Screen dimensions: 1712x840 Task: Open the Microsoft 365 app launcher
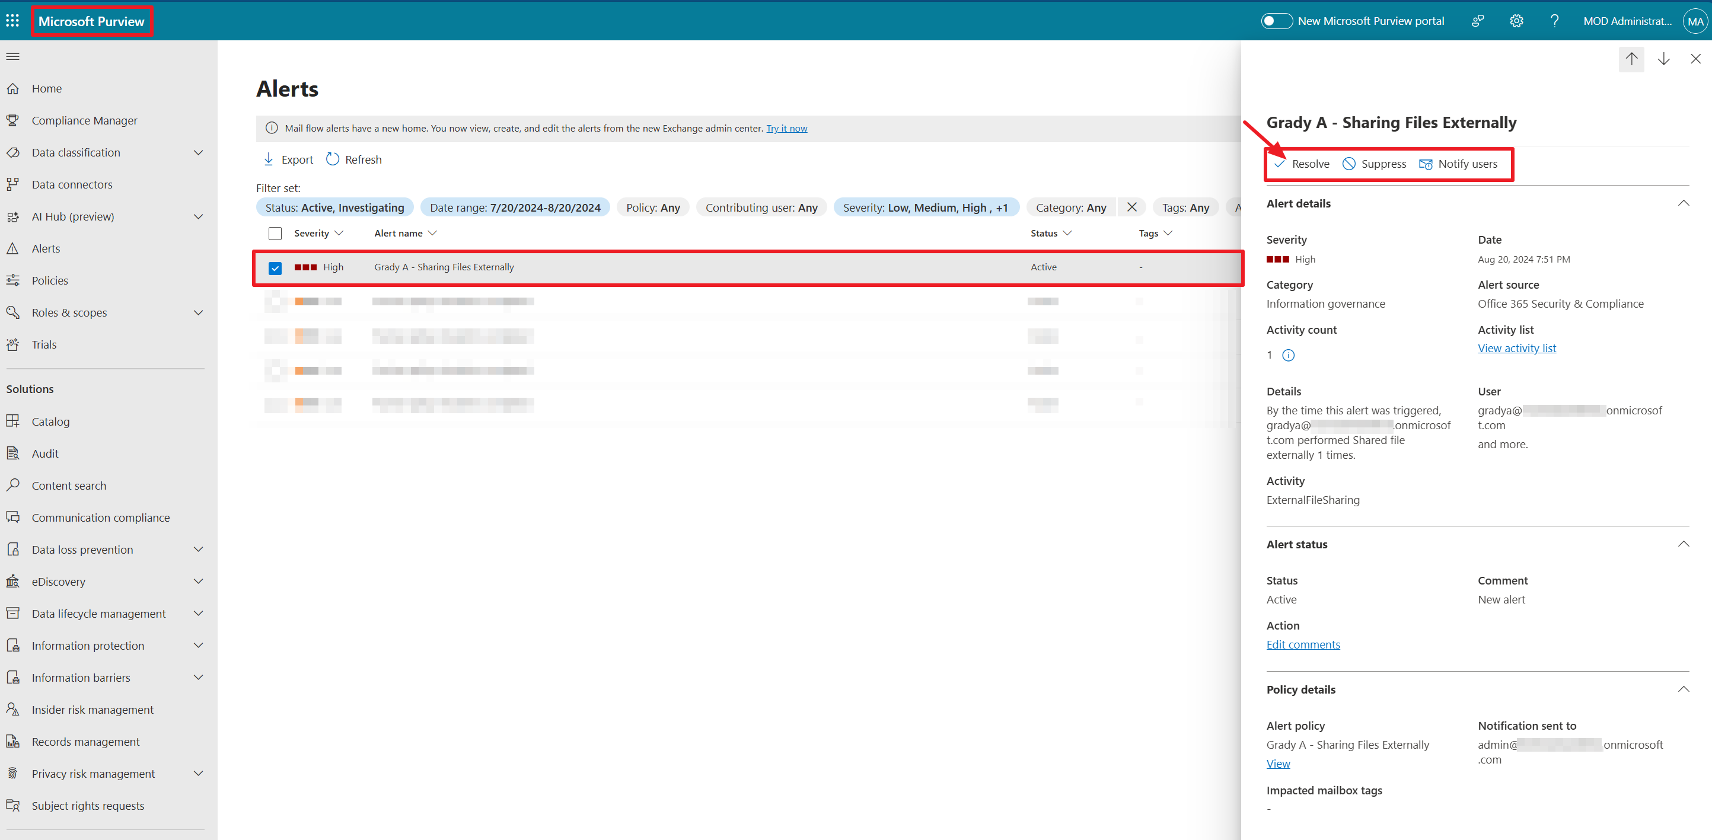[x=12, y=20]
